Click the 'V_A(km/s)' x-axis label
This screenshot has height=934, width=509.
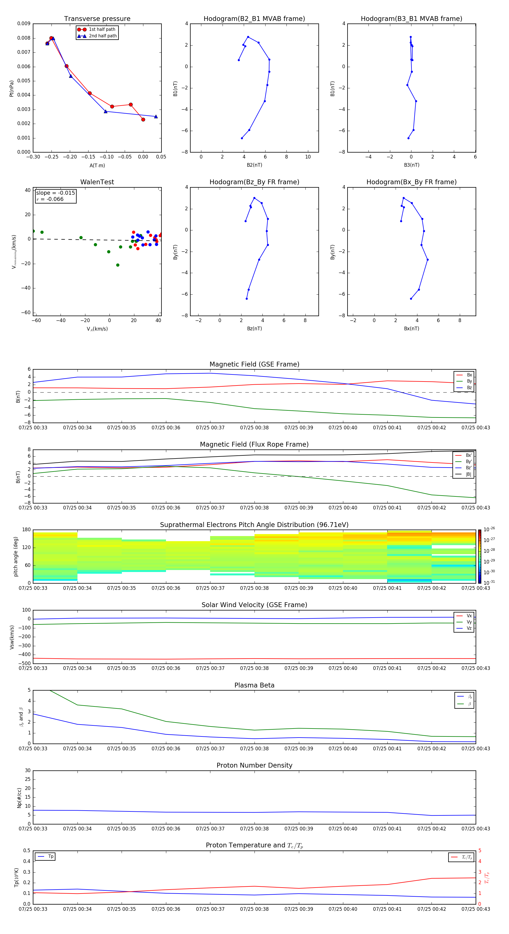coord(97,329)
